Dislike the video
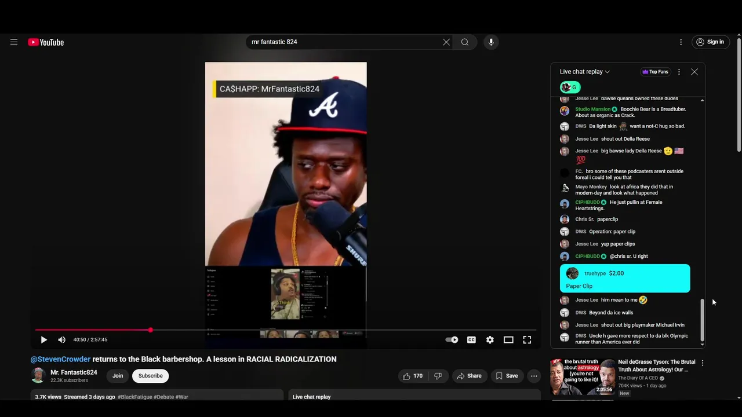Image resolution: width=742 pixels, height=417 pixels. (438, 376)
